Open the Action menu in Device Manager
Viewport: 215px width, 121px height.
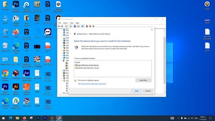click(66, 23)
